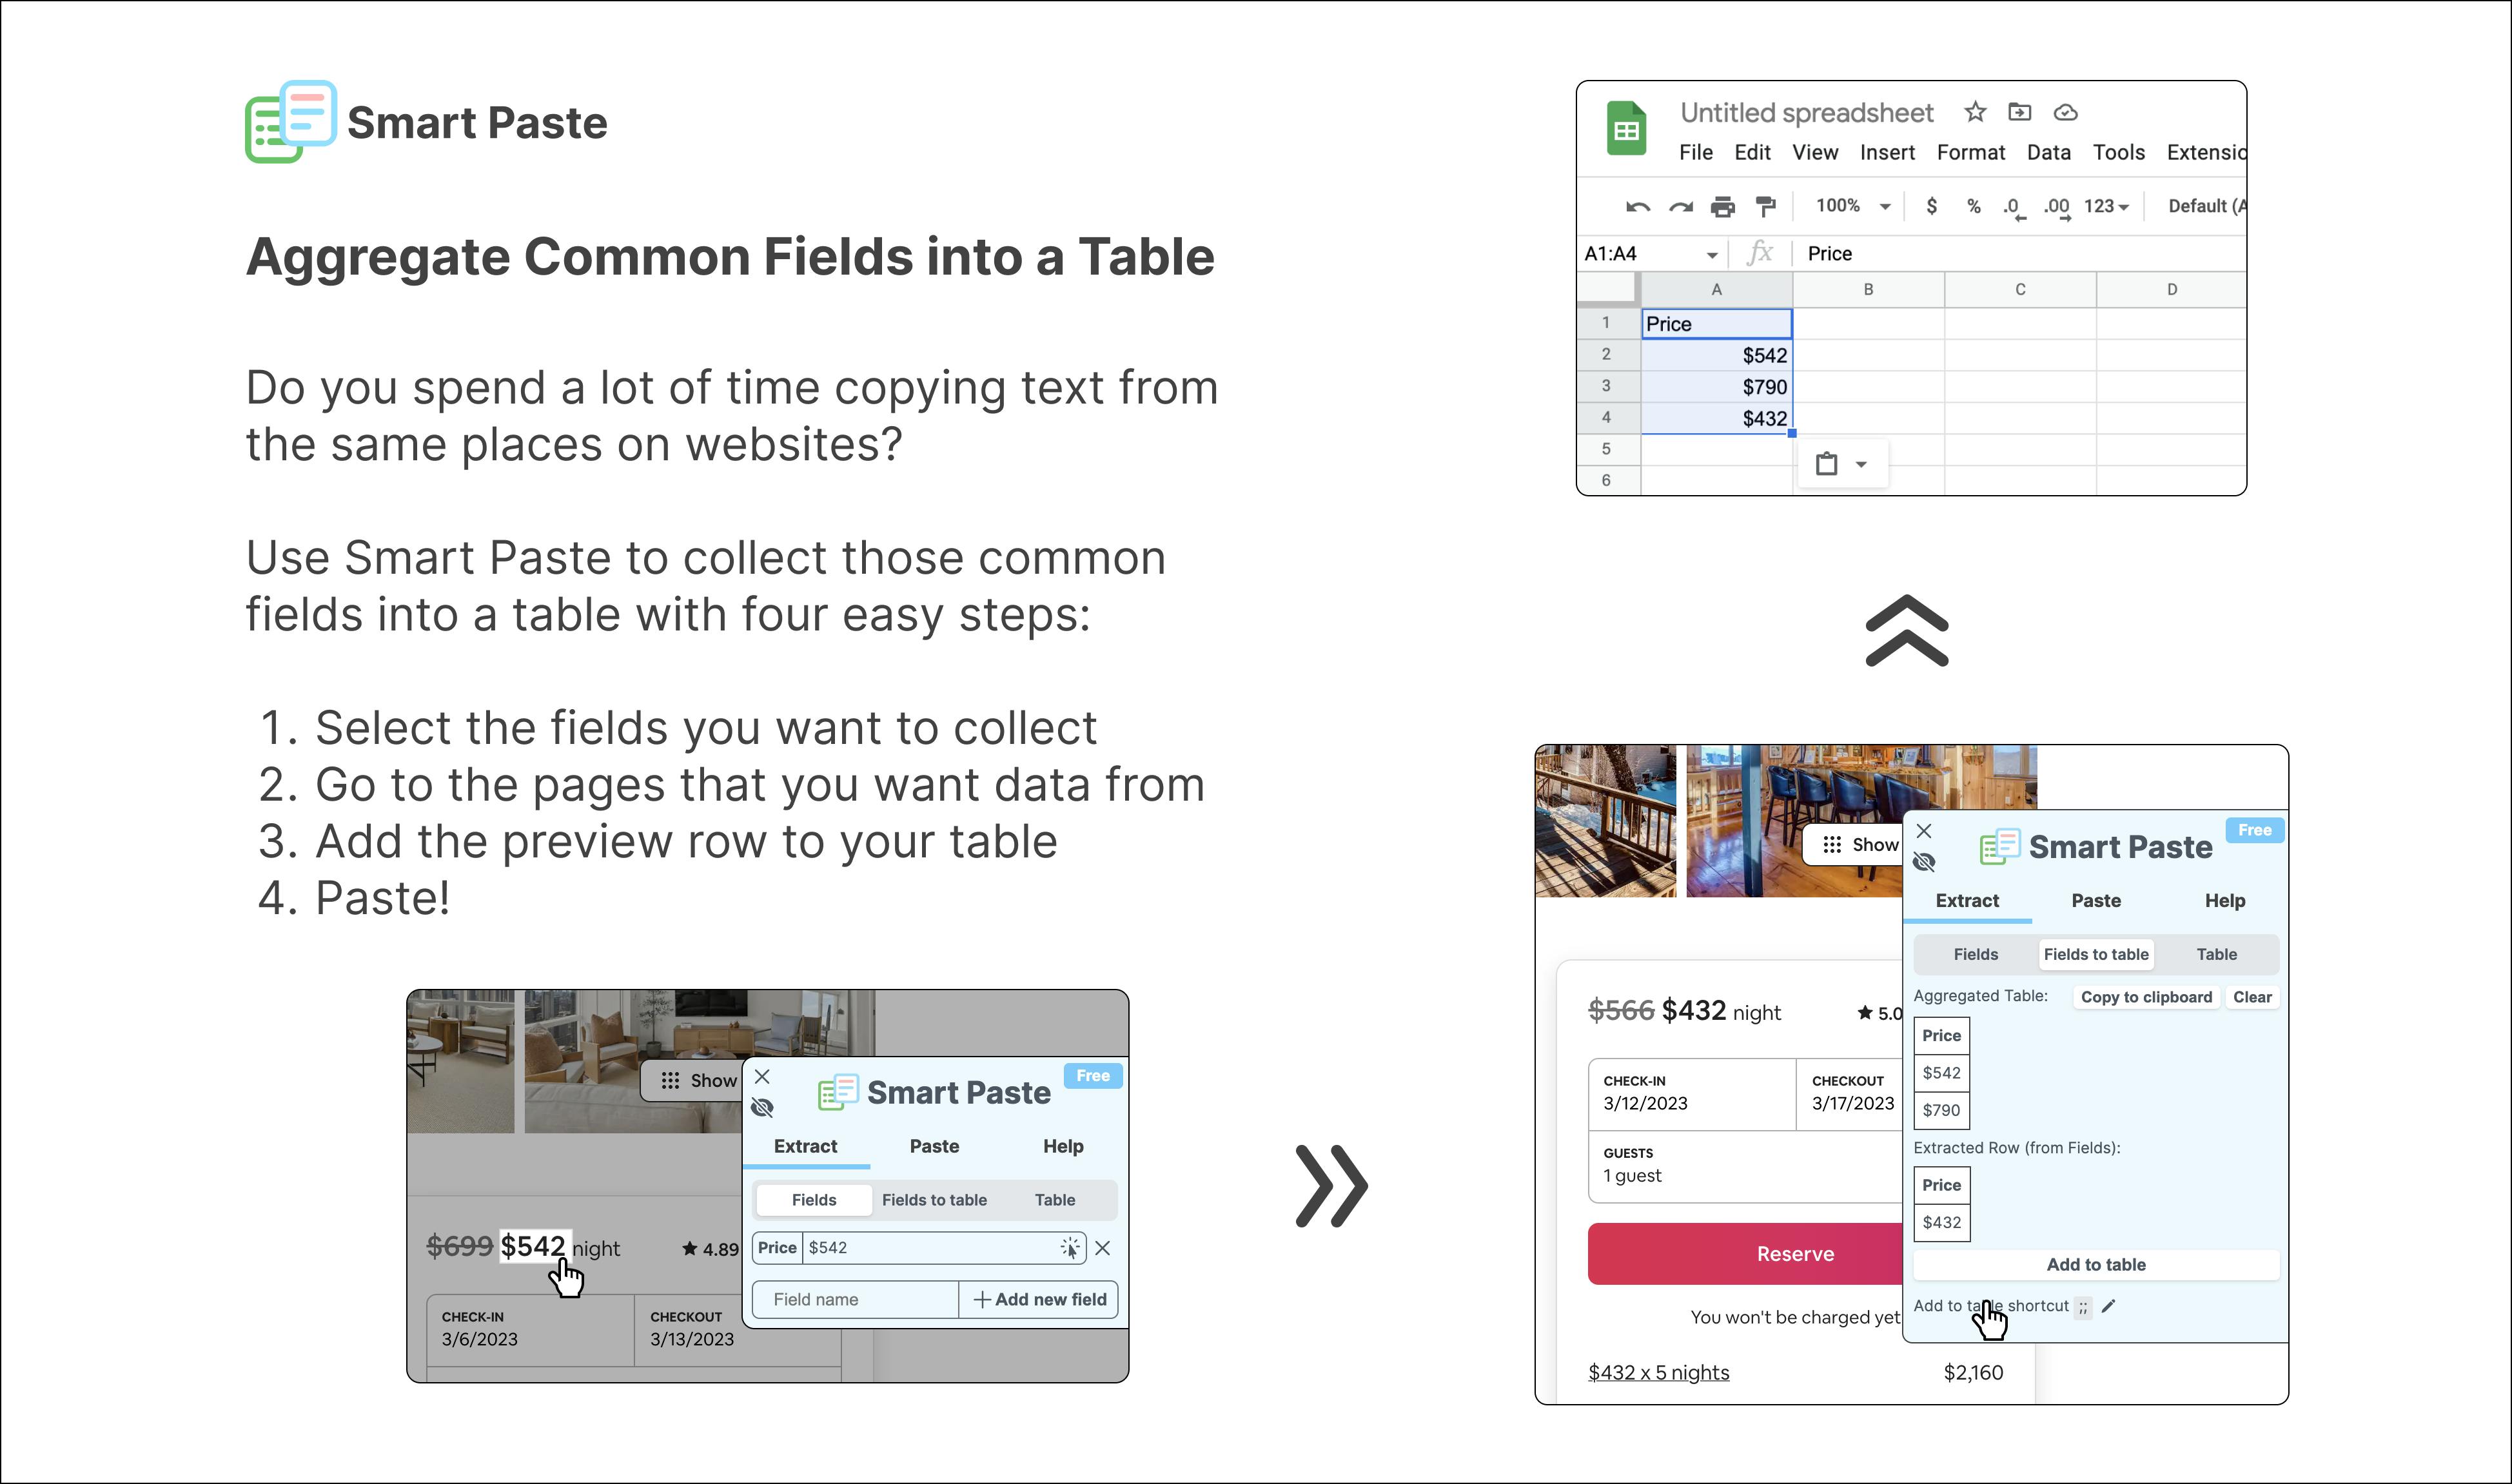The image size is (2512, 1484).
Task: Click the crossed-eye hide icon in the Price field panel
Action: 762,1108
